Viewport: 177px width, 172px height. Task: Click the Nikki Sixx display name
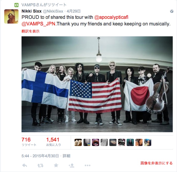coord(32,11)
